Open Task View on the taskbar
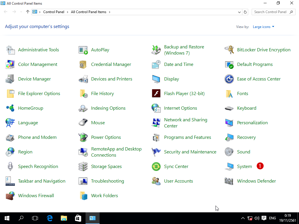Image resolution: width=299 pixels, height=224 pixels. pos(35,218)
